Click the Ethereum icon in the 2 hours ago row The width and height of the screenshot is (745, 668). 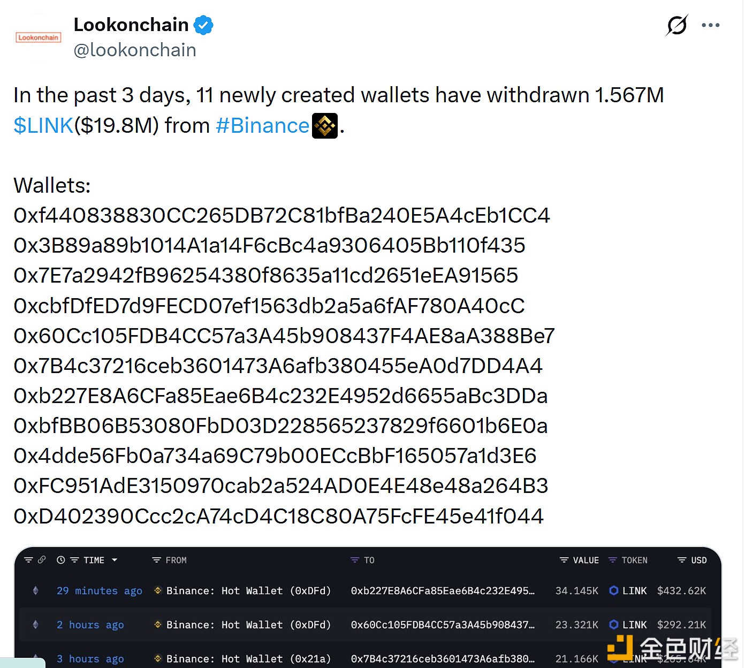[x=36, y=625]
